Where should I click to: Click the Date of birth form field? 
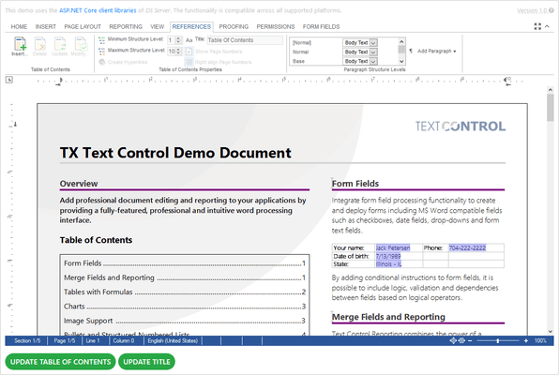pyautogui.click(x=388, y=256)
